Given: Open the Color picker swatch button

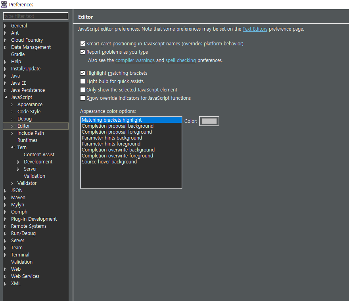Looking at the screenshot, I should (x=209, y=121).
